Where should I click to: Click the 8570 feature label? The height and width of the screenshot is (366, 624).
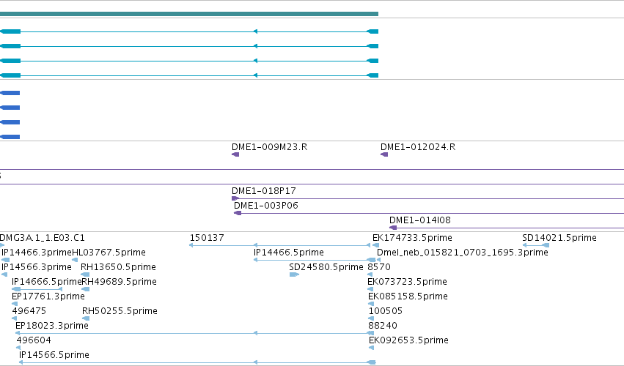point(379,267)
